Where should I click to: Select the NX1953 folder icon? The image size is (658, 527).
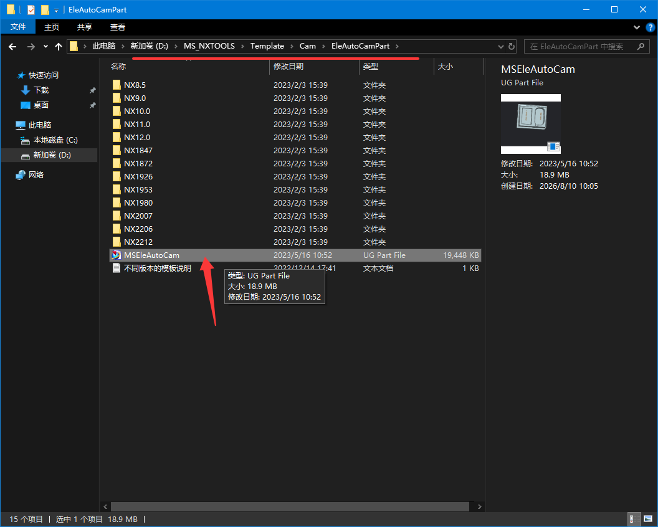pyautogui.click(x=117, y=189)
